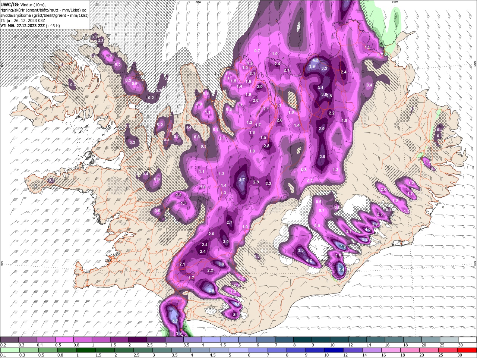
Task: Pick the bright red rain swatch at 30
Action: click(x=467, y=350)
